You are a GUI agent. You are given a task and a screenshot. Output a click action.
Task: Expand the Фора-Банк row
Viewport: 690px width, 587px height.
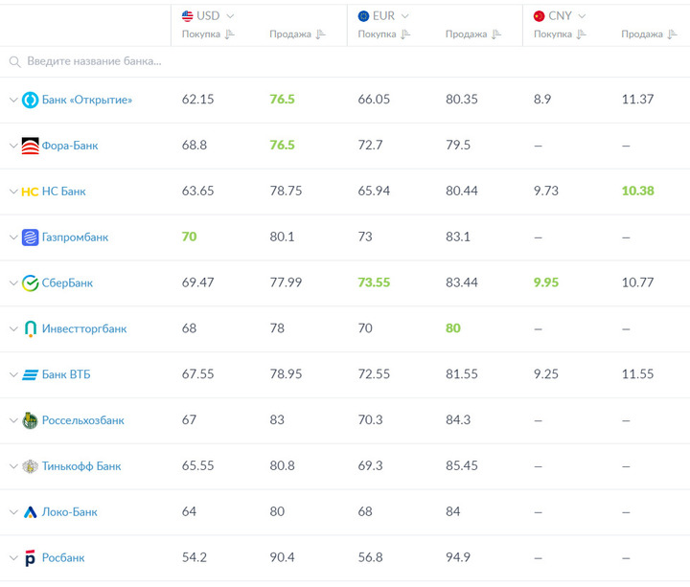[13, 146]
